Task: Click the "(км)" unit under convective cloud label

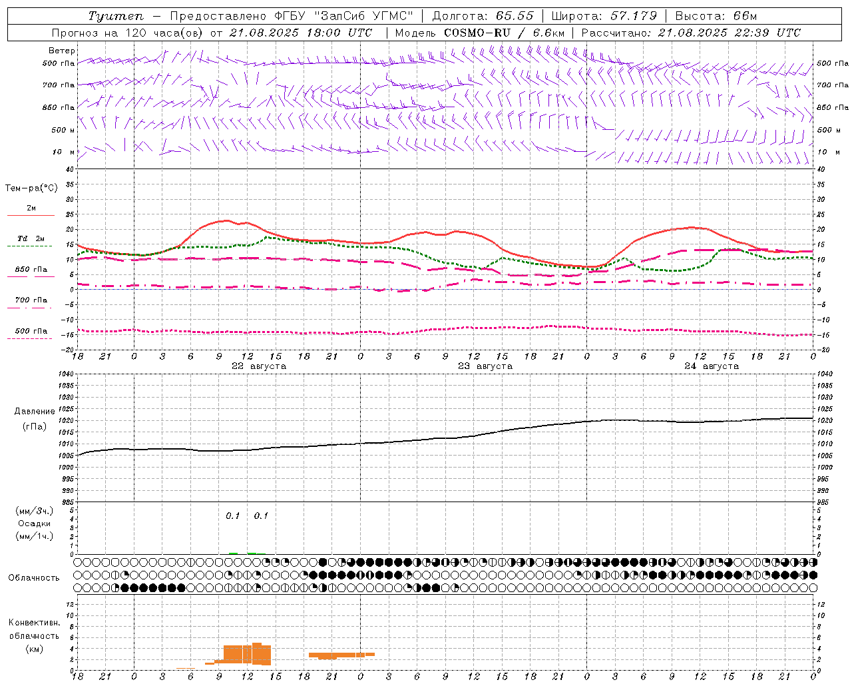Action: 35,649
